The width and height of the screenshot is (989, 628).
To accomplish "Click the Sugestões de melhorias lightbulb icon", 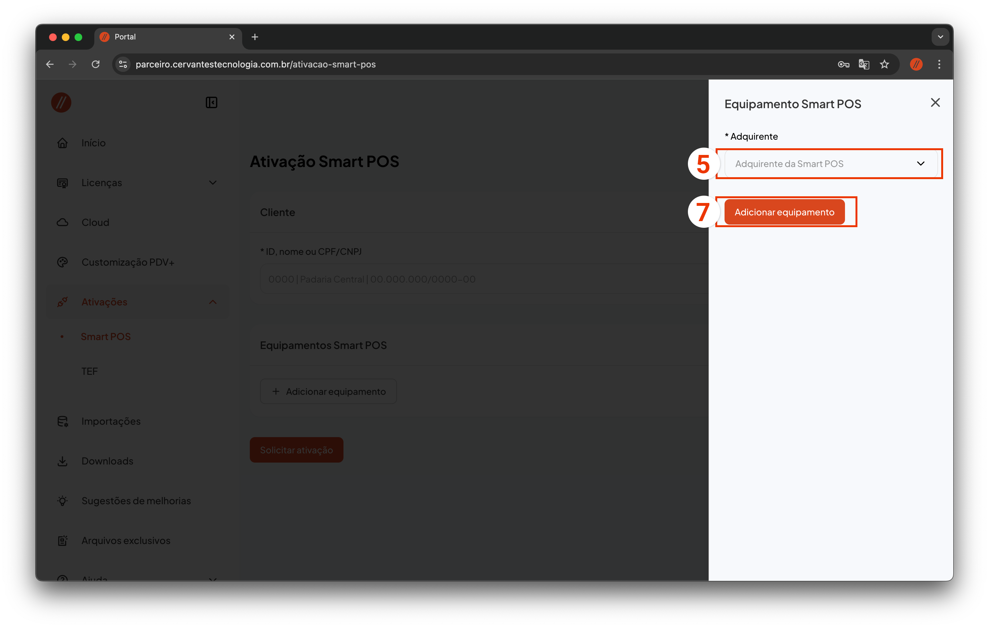I will [62, 501].
